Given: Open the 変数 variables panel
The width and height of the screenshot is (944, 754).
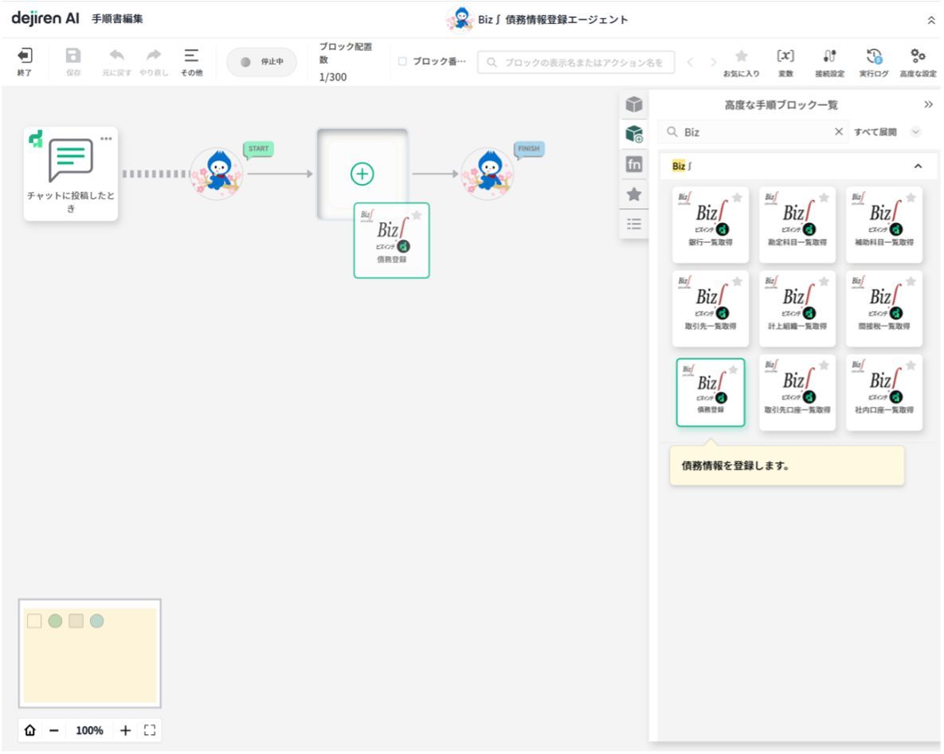Looking at the screenshot, I should (785, 63).
